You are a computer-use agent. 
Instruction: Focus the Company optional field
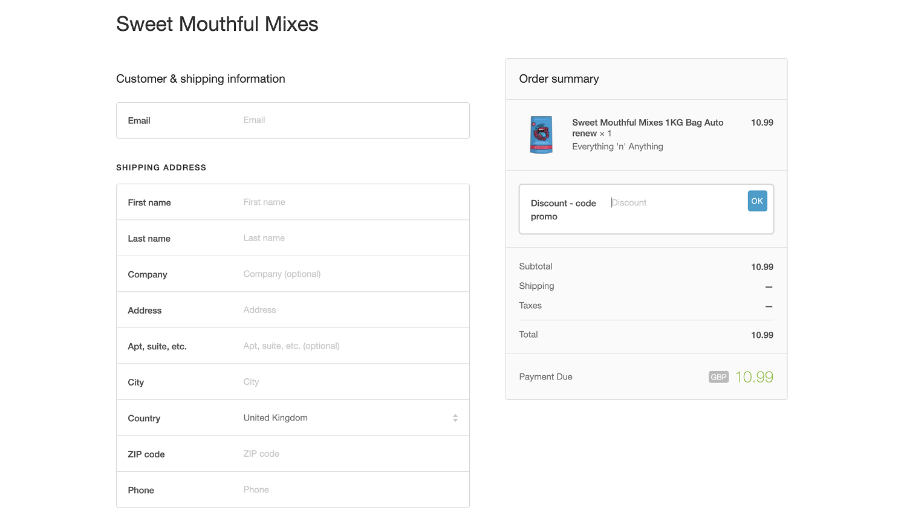(x=351, y=274)
